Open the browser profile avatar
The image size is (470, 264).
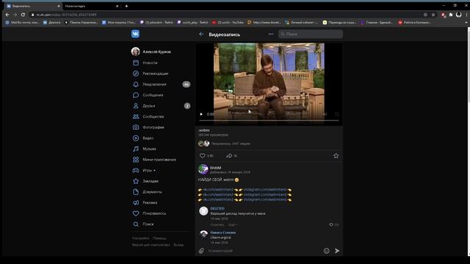click(x=458, y=15)
